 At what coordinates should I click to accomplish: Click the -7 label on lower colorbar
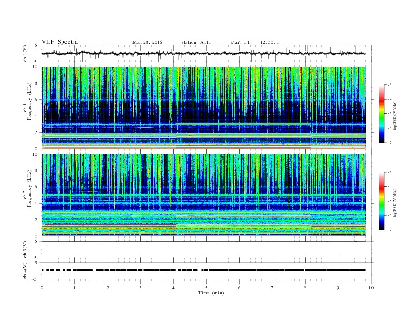(389, 230)
